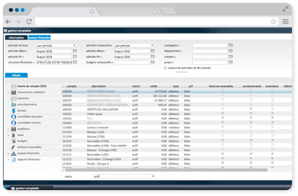Select the analyse financière tab
Viewport: 298px width, 196px height.
pyautogui.click(x=40, y=38)
